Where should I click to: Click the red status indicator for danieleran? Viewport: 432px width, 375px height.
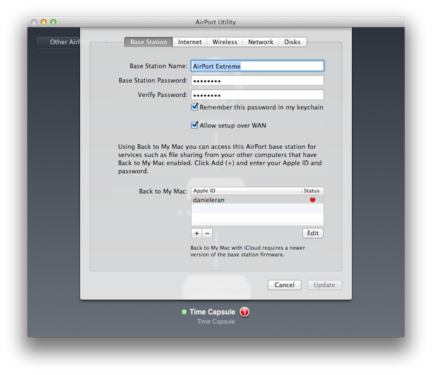[313, 199]
